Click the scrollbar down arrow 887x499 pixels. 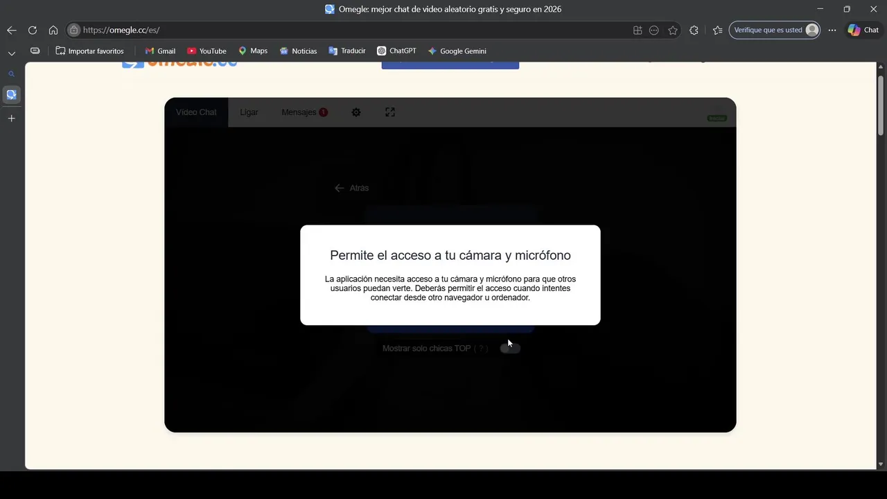(x=881, y=464)
